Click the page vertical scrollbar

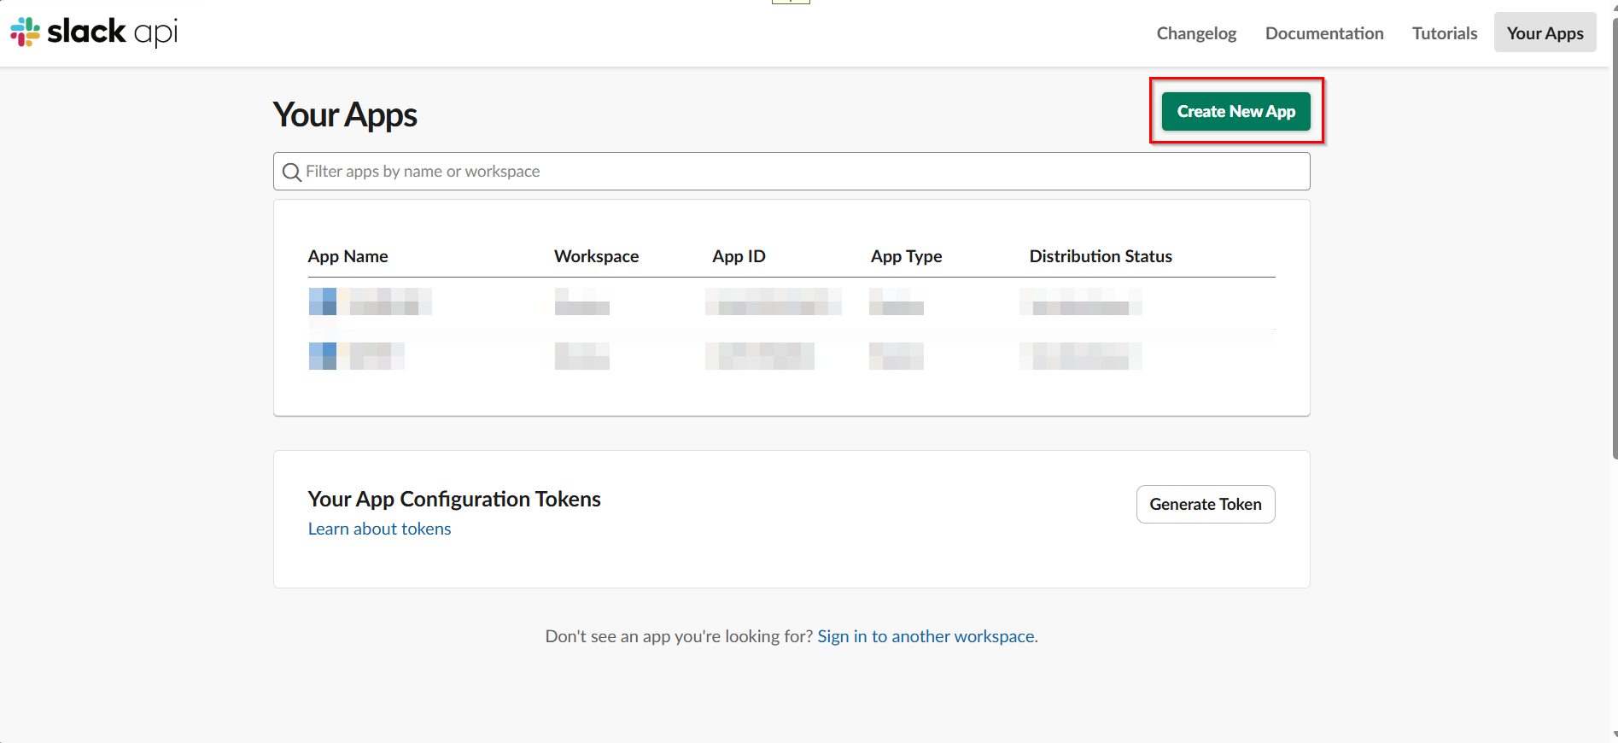[x=1614, y=239]
